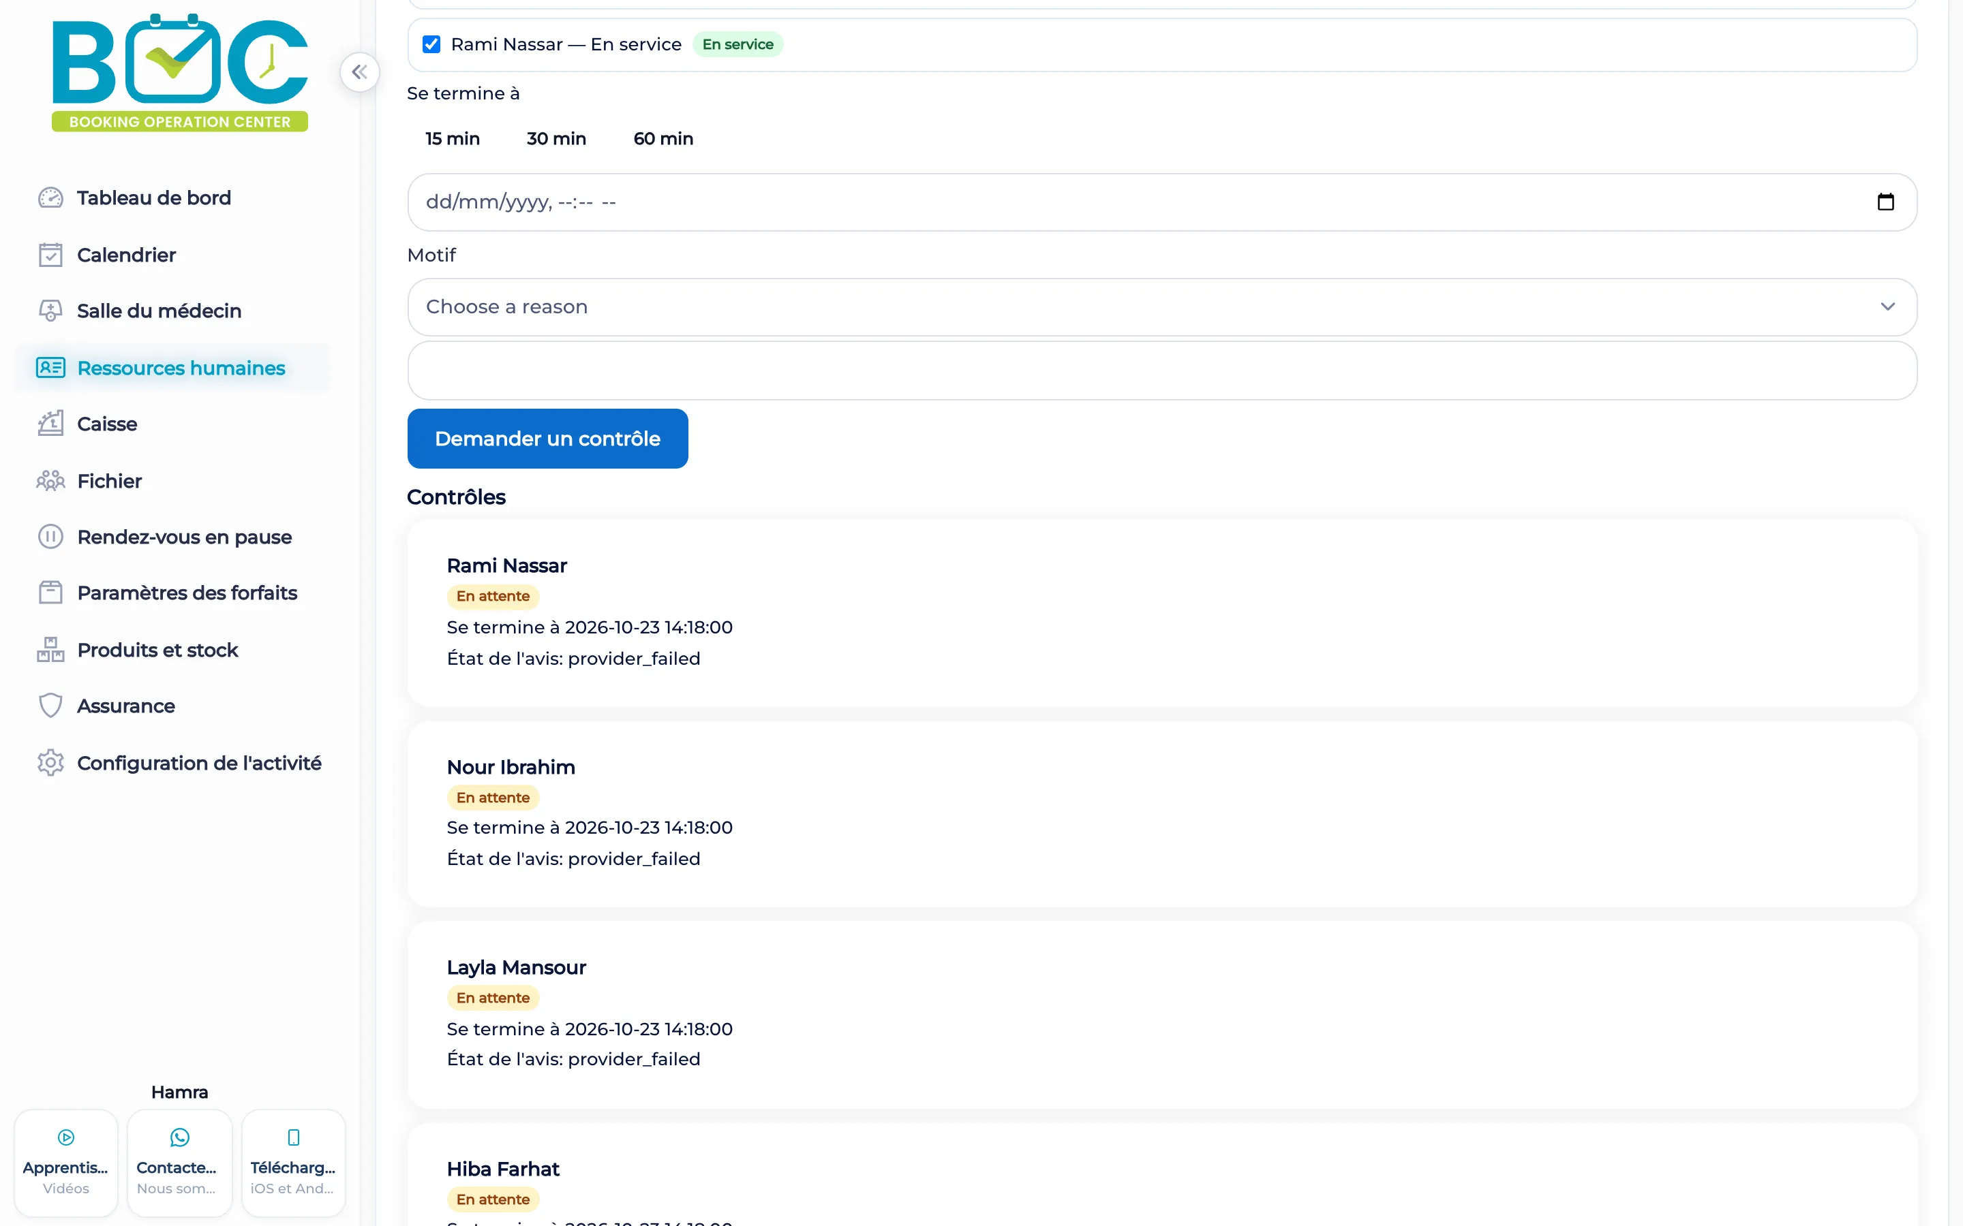The height and width of the screenshot is (1226, 1963).
Task: Click the Fichier people group icon
Action: [x=50, y=481]
